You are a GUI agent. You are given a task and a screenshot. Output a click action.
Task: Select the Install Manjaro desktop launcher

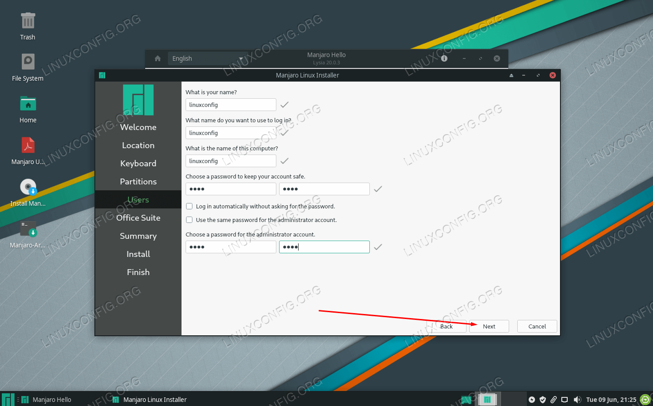pos(28,193)
